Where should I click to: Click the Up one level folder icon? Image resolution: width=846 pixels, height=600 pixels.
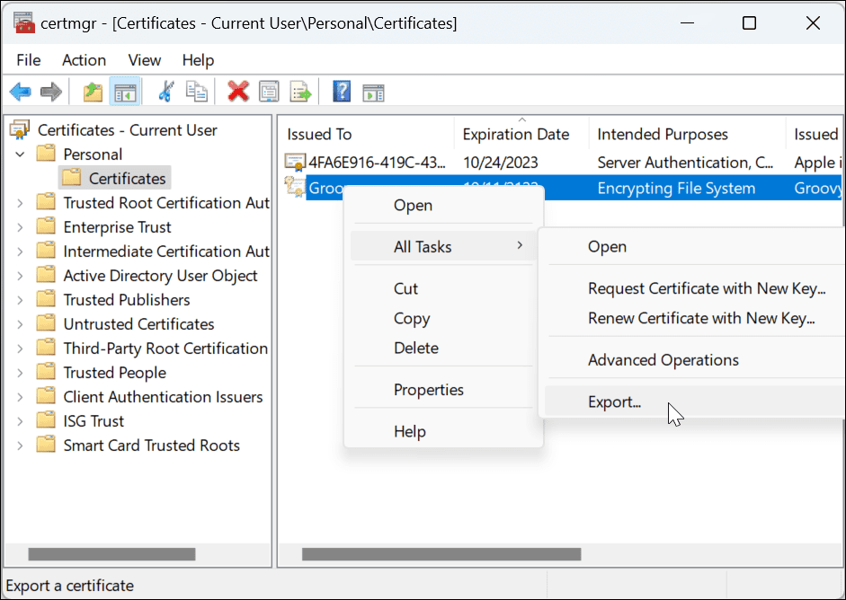point(93,92)
